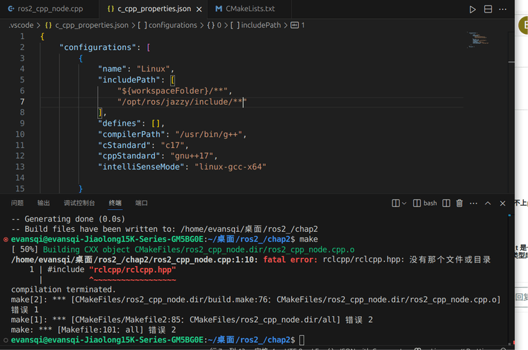Open new terminal launch profile dropdown

[404, 203]
